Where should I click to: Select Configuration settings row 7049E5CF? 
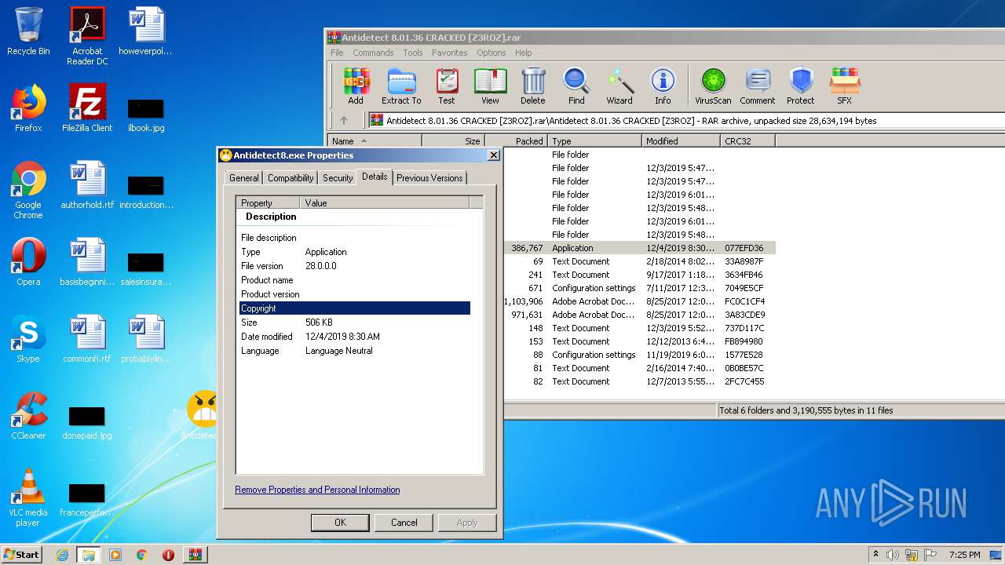click(639, 288)
